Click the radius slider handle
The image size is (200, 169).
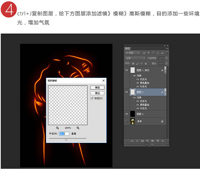(x=66, y=140)
